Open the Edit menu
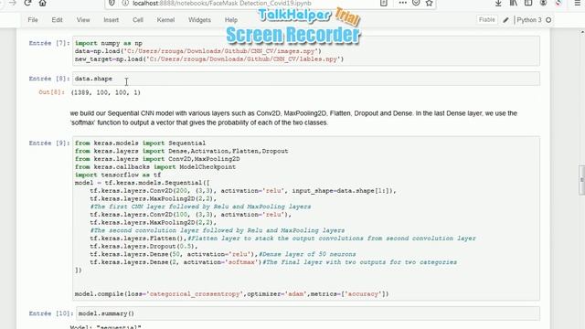This screenshot has height=329, width=585. point(57,20)
